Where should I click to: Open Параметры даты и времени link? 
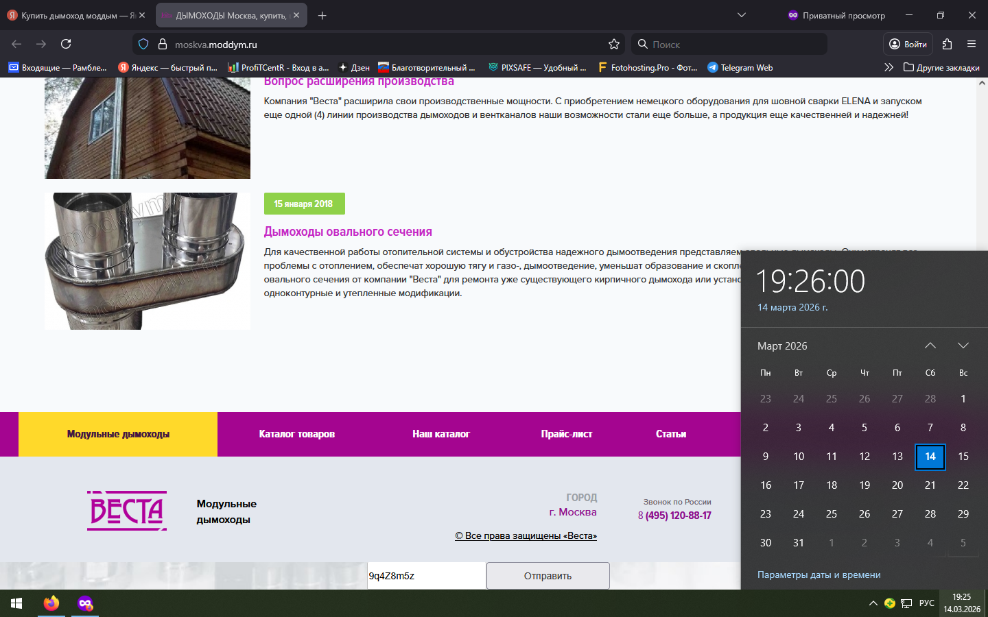pos(819,574)
